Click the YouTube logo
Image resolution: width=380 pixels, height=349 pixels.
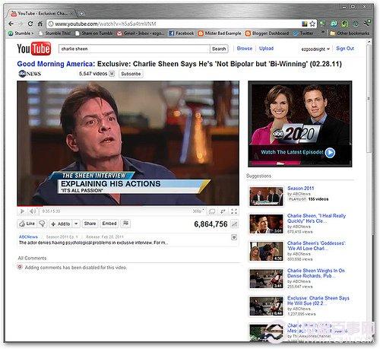34,49
